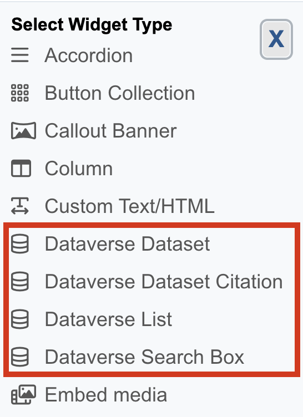Click the Dataverse Dataset Citation database icon
The width and height of the screenshot is (303, 417).
[x=20, y=281]
